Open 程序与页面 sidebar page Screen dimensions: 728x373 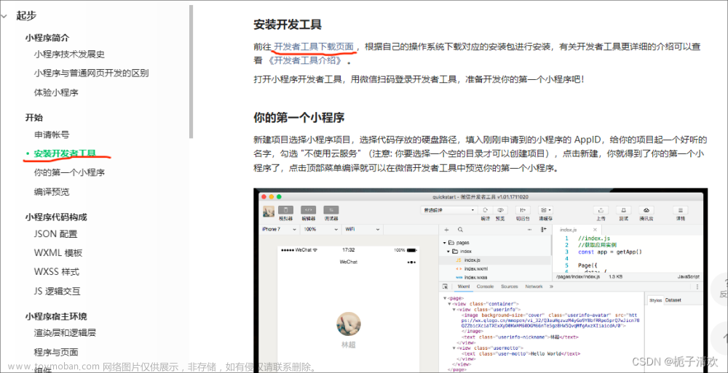pos(56,352)
